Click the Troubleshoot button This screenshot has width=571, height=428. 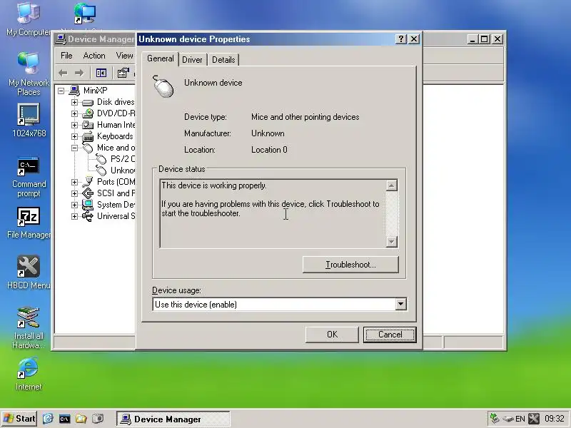[x=350, y=265]
